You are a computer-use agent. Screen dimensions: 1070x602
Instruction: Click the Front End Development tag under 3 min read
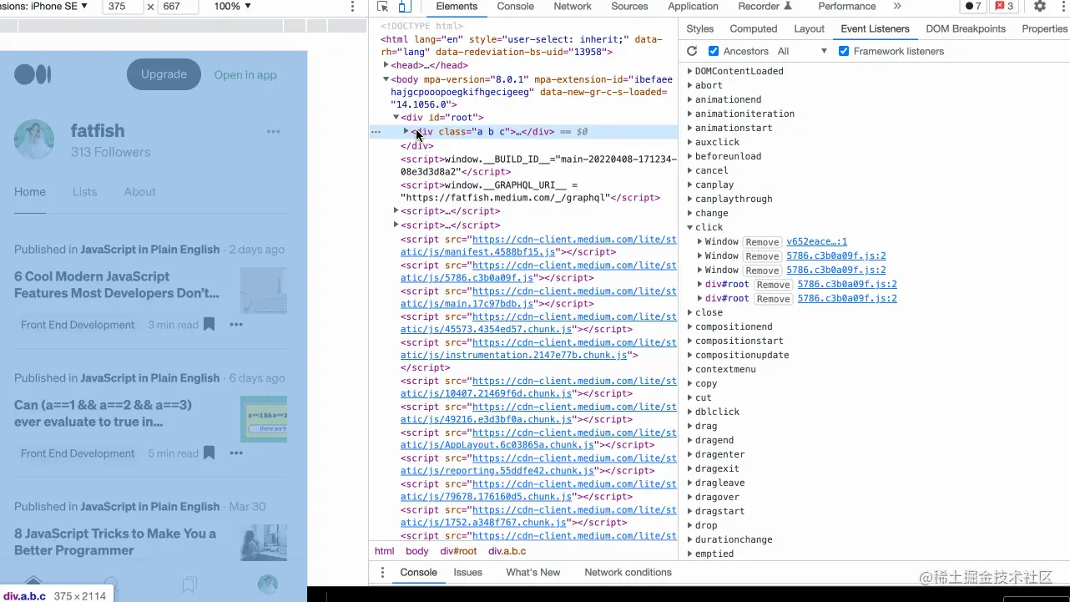coord(78,325)
